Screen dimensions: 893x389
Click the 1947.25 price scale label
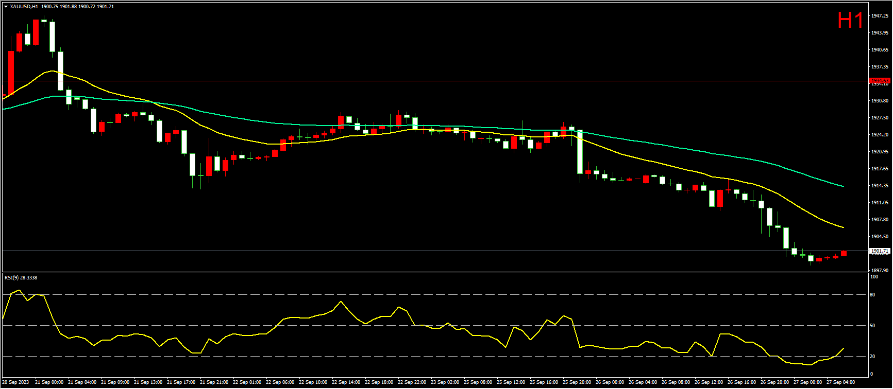click(x=879, y=16)
